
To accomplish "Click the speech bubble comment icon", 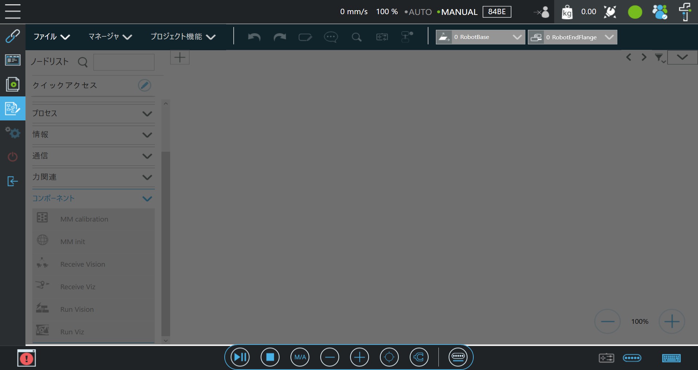I will point(331,37).
